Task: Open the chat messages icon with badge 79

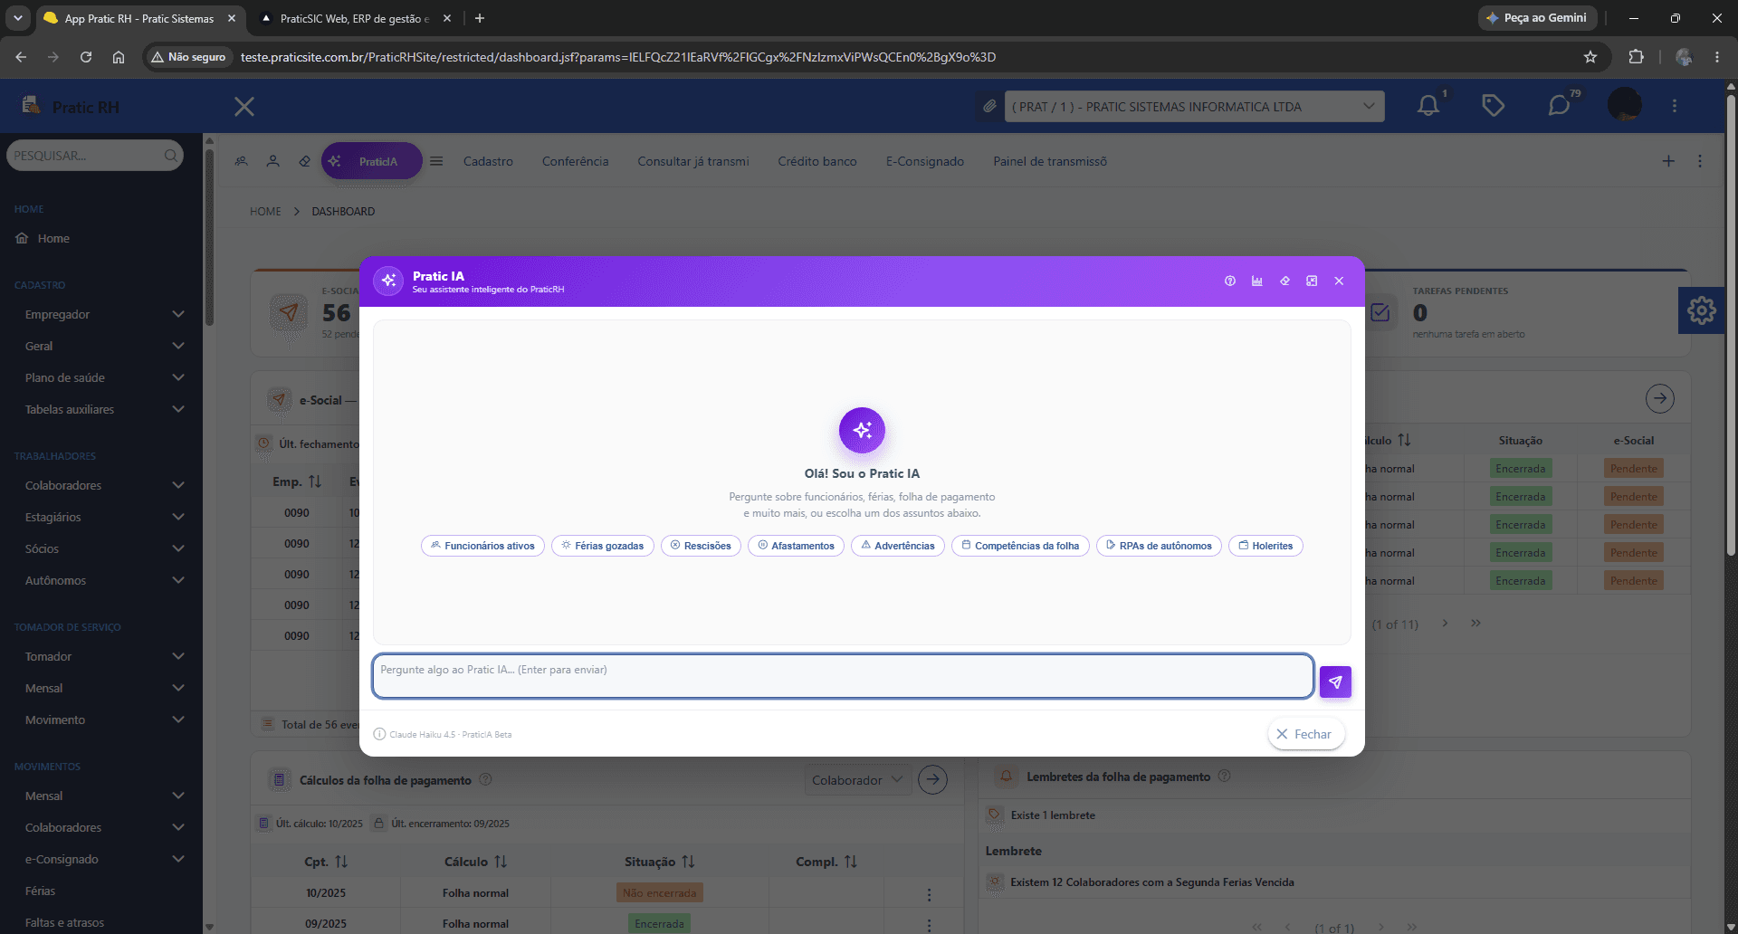Action: [x=1559, y=106]
